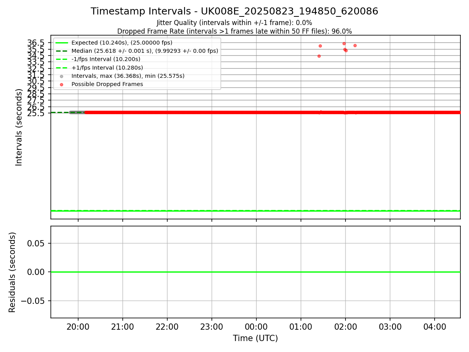Click the 'Time (UTC)' x-axis label
This screenshot has height=352, width=469.
tap(255, 338)
